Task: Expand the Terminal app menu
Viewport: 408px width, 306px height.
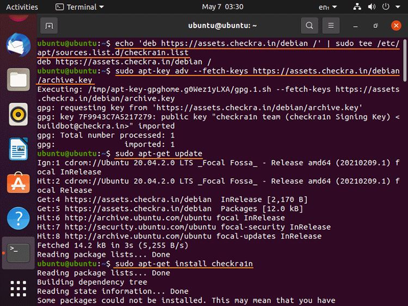Action: 79,7
